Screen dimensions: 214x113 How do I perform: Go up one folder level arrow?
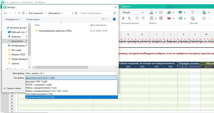(19, 13)
